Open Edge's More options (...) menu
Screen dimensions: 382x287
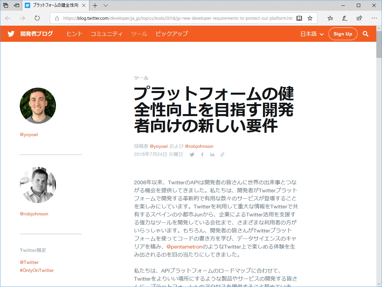374,18
